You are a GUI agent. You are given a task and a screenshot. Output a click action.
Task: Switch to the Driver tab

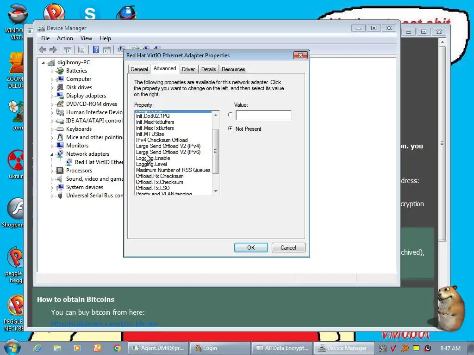point(188,69)
